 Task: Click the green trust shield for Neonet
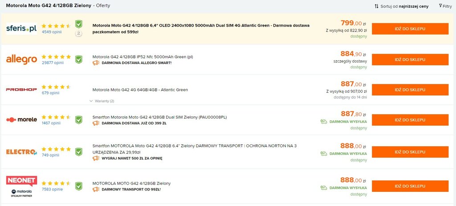tap(78, 186)
